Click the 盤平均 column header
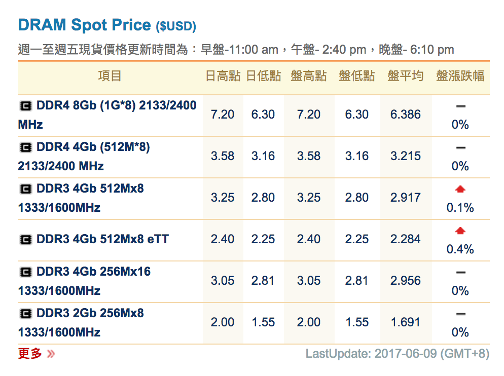Viewport: 504px width, 376px height. (405, 77)
